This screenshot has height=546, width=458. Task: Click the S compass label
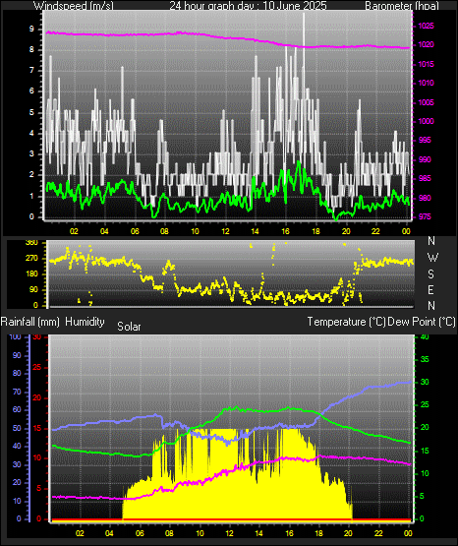tap(431, 274)
